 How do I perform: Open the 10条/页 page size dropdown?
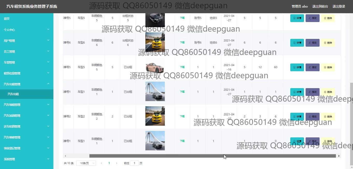point(86,163)
